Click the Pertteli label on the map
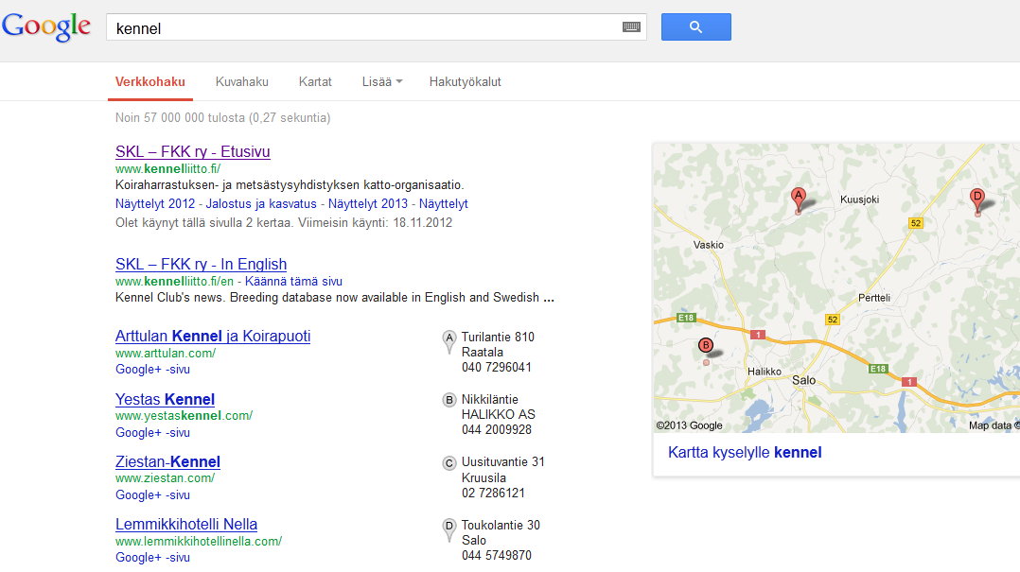 point(873,298)
